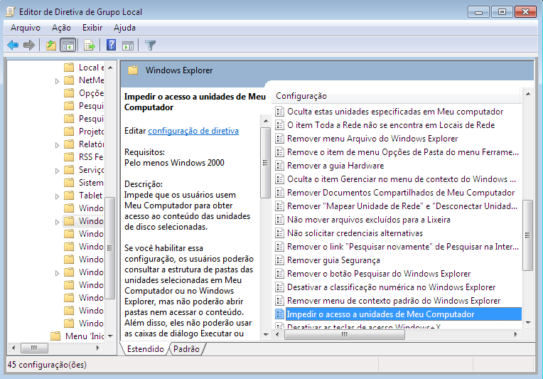Select Impedir o acesso a unidades de Meu Computador row
The image size is (543, 379).
tap(398, 314)
